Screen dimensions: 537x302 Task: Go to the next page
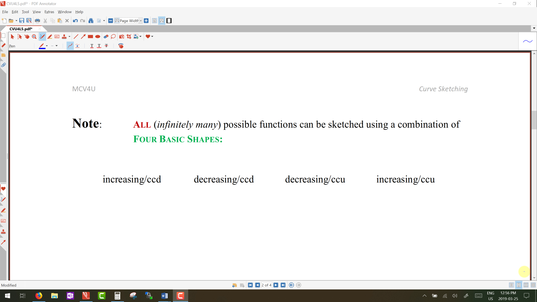click(x=276, y=285)
